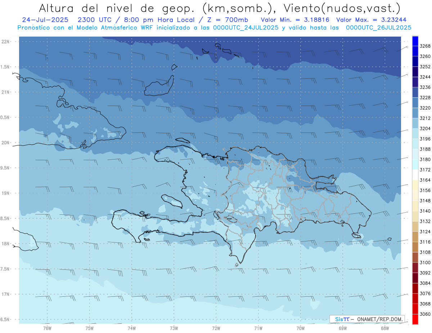The width and height of the screenshot is (432, 333).
Task: Pick the colorbar swatch between 3260 and 3268
Action: tap(415, 51)
